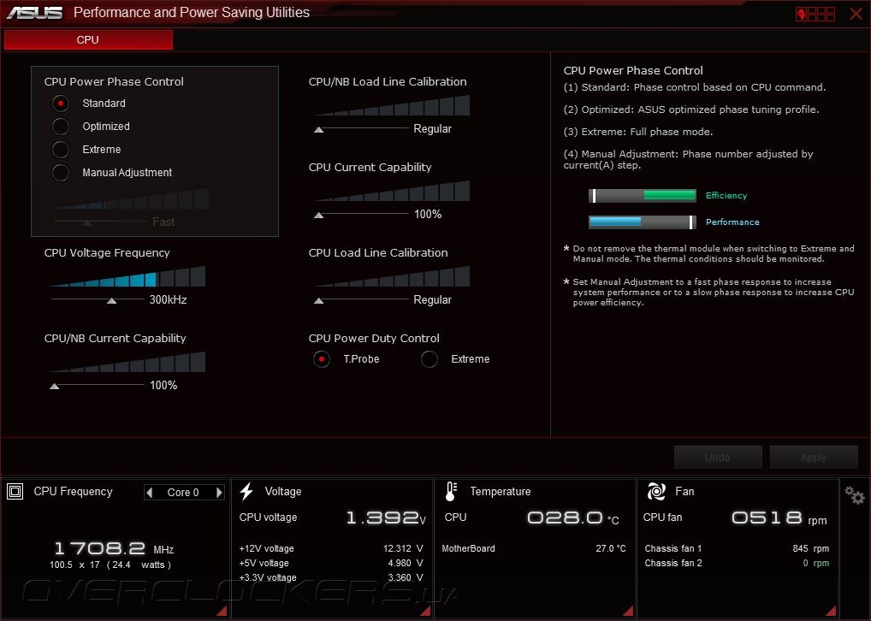This screenshot has width=871, height=621.
Task: Select T.Probe power duty control
Action: point(322,359)
